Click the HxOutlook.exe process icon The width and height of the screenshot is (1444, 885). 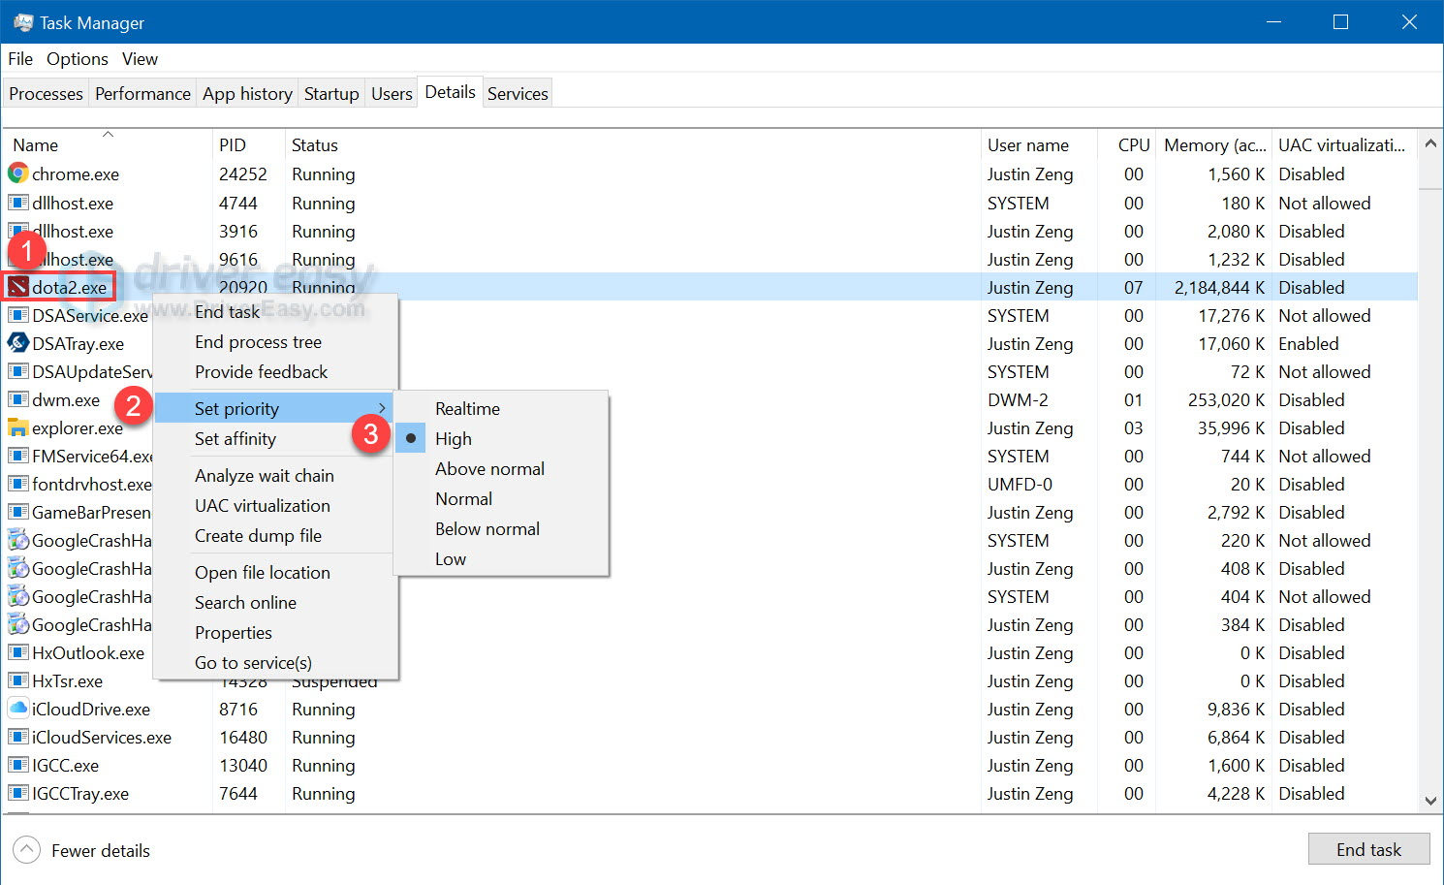[x=17, y=652]
